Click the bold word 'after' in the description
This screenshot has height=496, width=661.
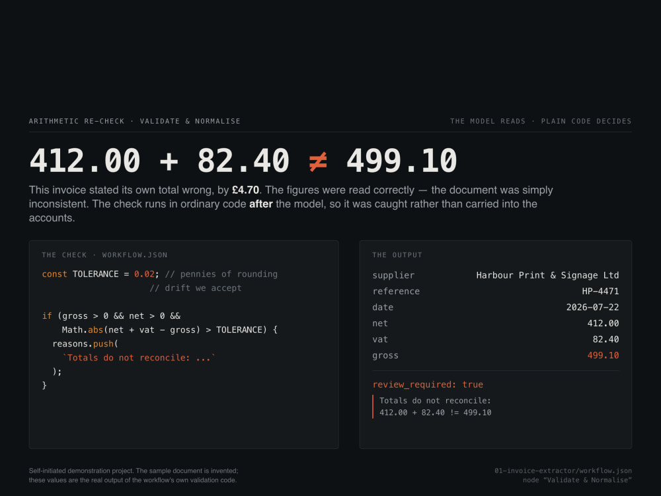tap(261, 204)
